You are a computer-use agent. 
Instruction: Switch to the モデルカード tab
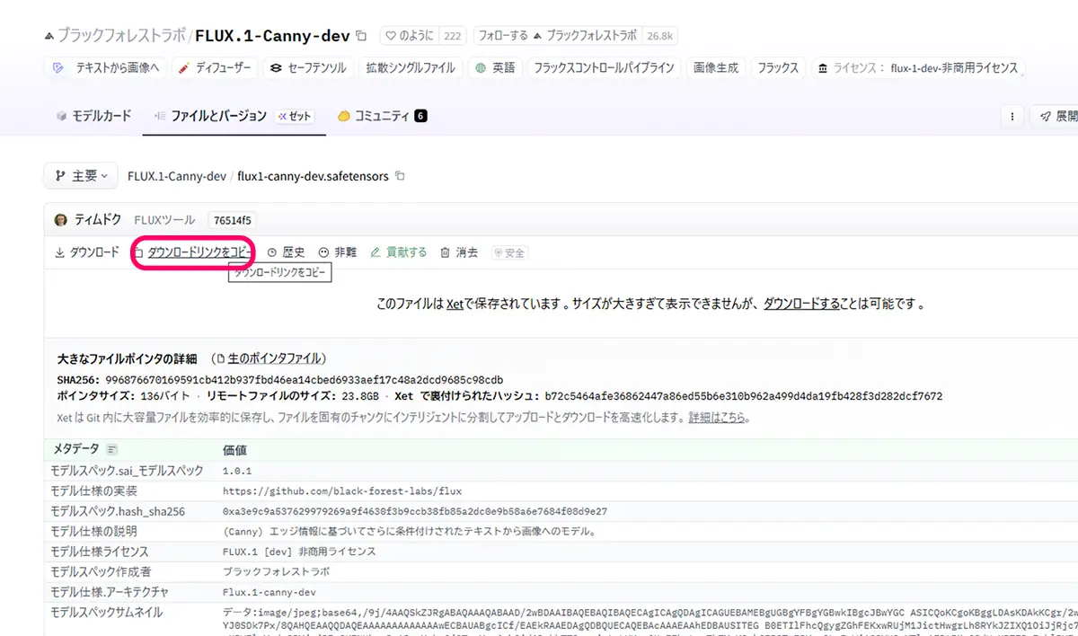pyautogui.click(x=93, y=116)
